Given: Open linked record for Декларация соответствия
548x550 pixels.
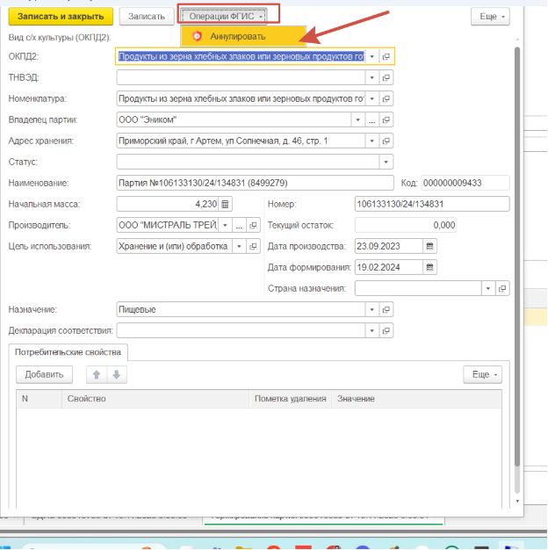Looking at the screenshot, I should (x=386, y=330).
